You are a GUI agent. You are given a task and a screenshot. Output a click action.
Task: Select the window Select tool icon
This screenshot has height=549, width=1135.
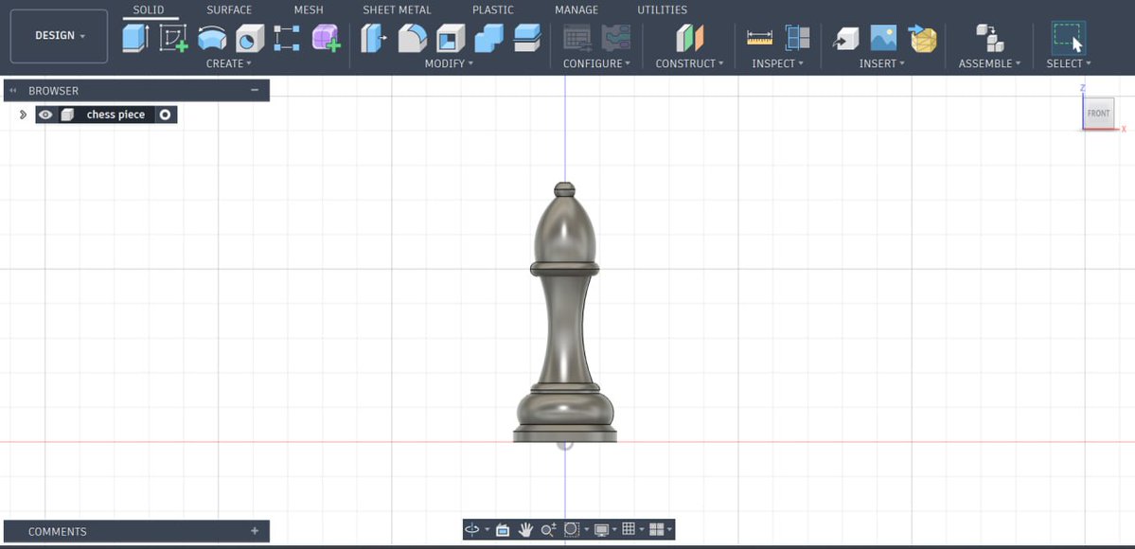tap(1069, 38)
